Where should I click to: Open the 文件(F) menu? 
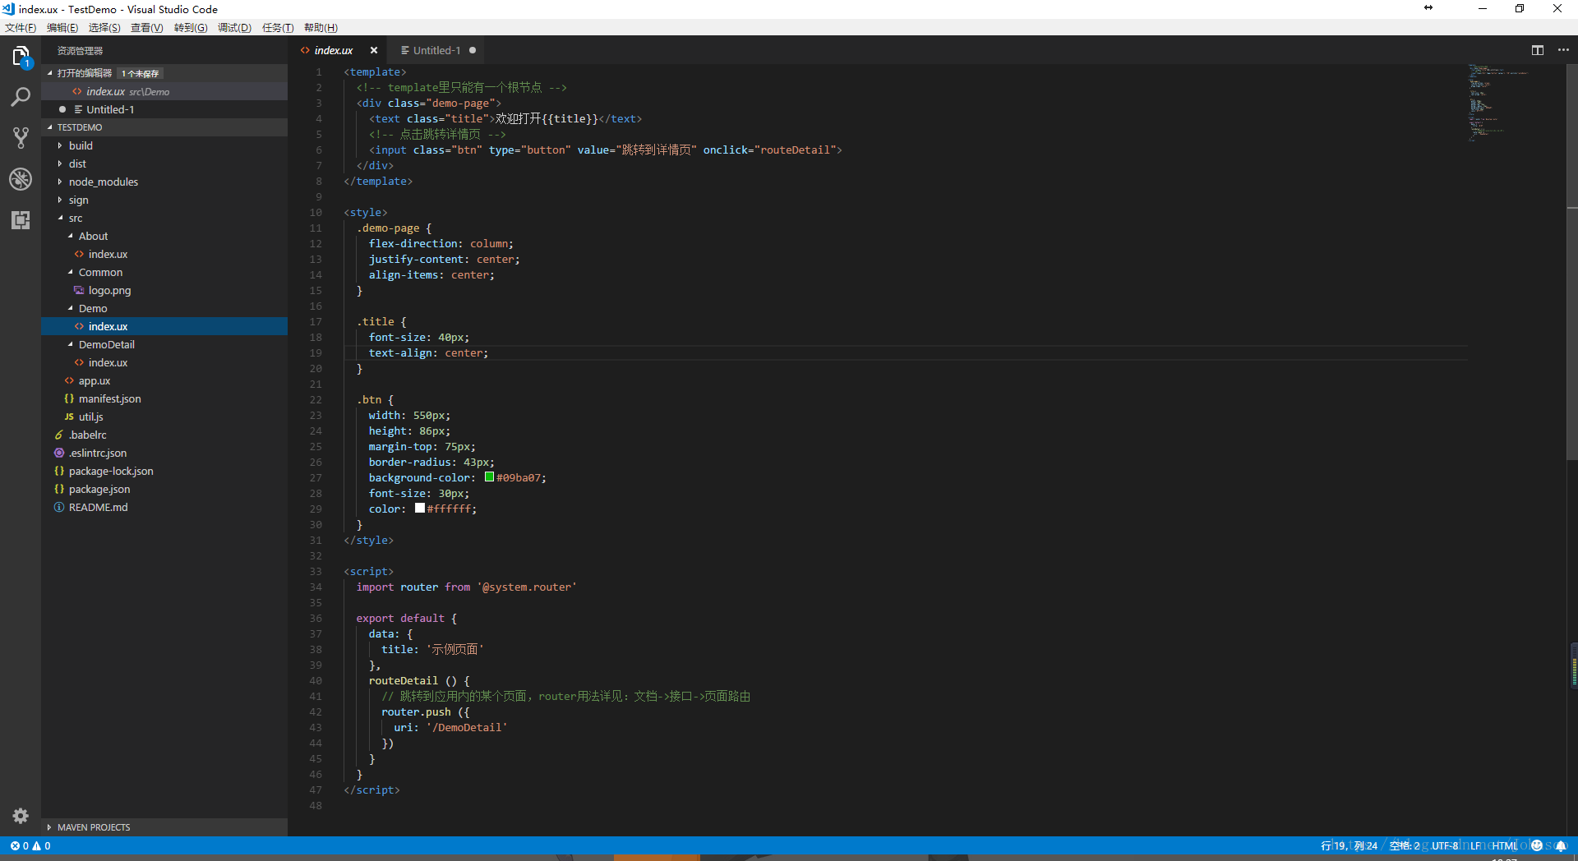point(21,28)
